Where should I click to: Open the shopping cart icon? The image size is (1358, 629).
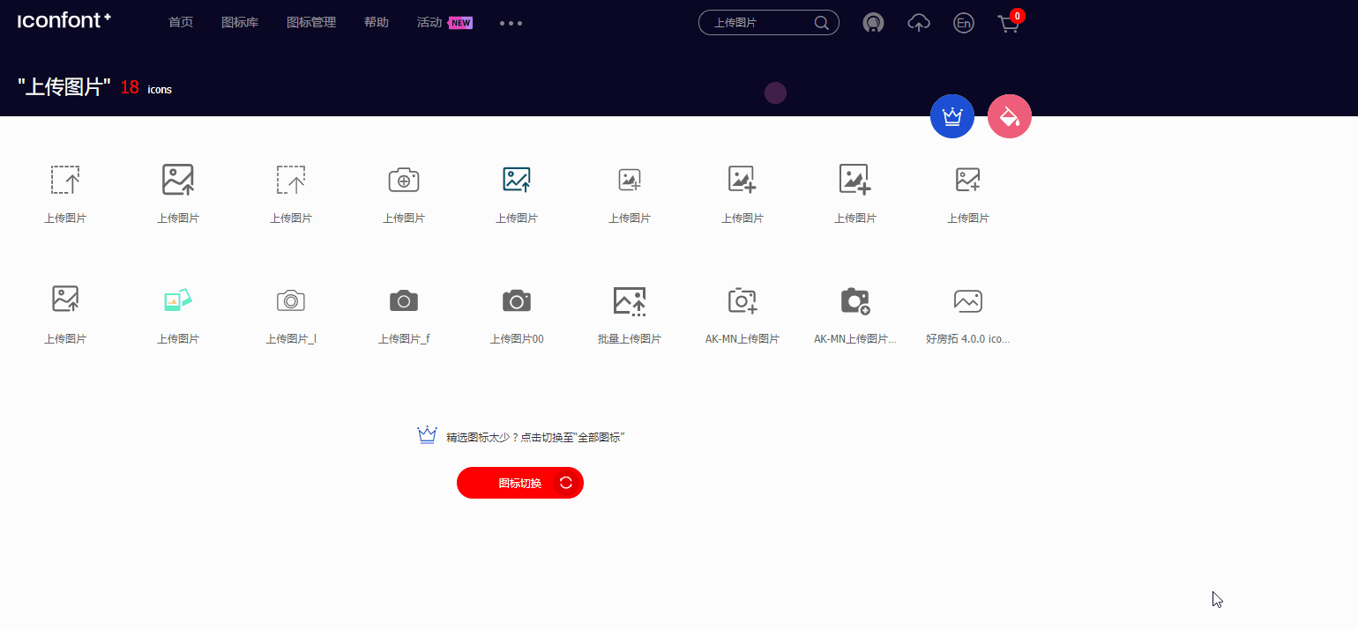tap(1008, 23)
